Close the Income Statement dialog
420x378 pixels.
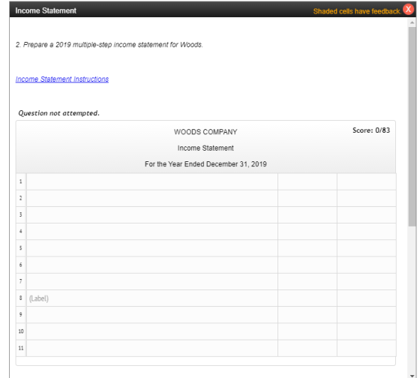pos(408,10)
